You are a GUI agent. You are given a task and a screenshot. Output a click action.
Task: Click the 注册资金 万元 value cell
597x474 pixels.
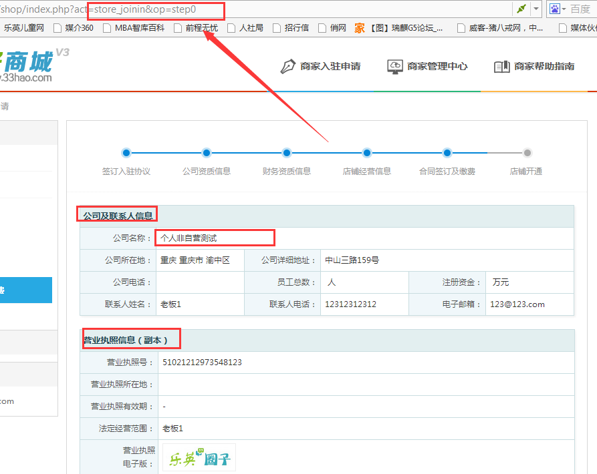529,282
